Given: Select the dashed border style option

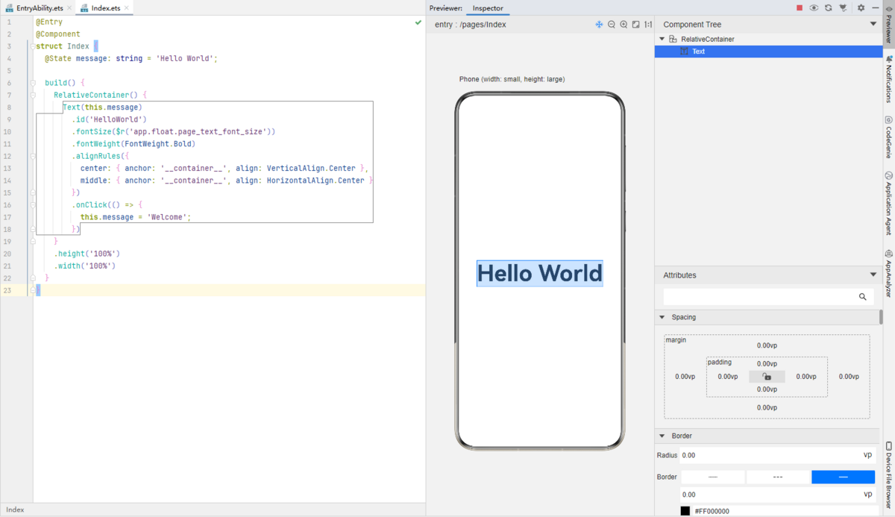Looking at the screenshot, I should coord(778,477).
